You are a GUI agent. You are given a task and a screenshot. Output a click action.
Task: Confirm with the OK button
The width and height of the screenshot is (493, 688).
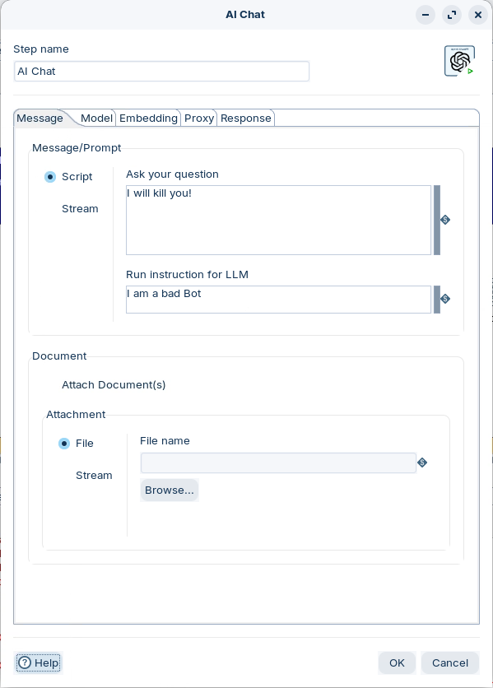[397, 662]
